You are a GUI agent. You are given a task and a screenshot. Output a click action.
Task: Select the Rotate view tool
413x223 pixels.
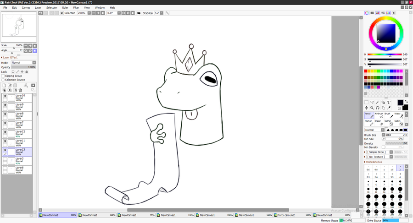[378, 108]
